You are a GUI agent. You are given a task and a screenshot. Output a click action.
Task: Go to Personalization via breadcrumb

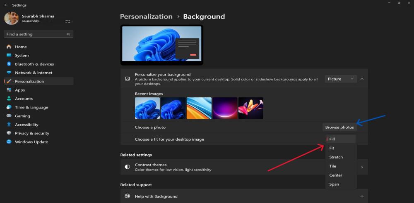pos(146,17)
